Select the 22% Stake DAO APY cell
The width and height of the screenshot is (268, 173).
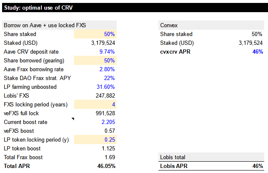(x=110, y=78)
